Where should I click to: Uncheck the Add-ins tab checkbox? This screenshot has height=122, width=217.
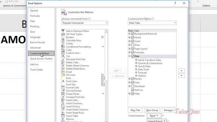coord(133,90)
